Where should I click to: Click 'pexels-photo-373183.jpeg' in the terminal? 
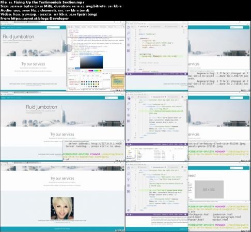click(x=206, y=146)
